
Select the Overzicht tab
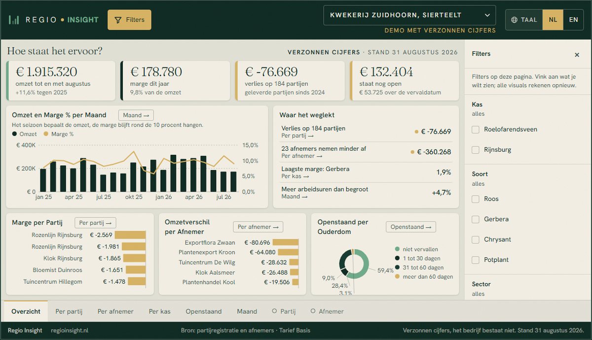coord(26,311)
